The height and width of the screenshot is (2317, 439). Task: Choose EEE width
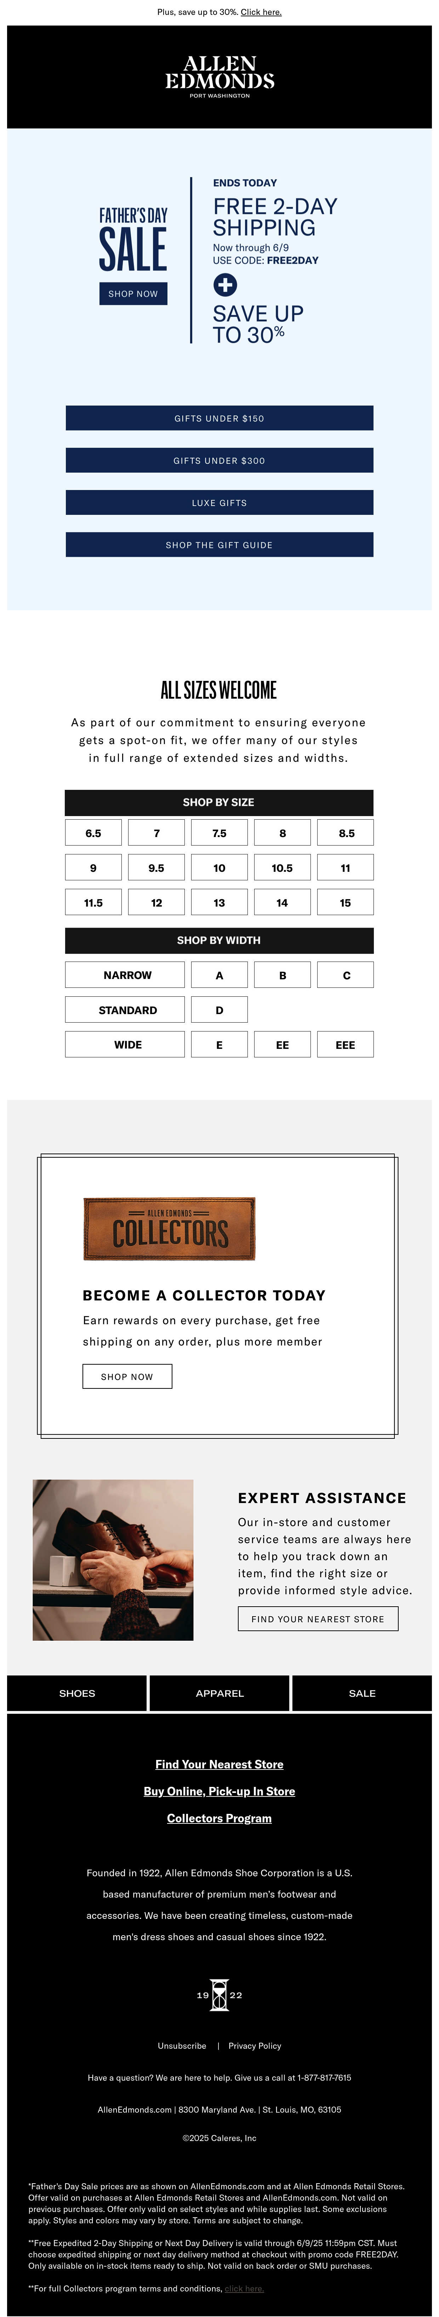tap(345, 1044)
